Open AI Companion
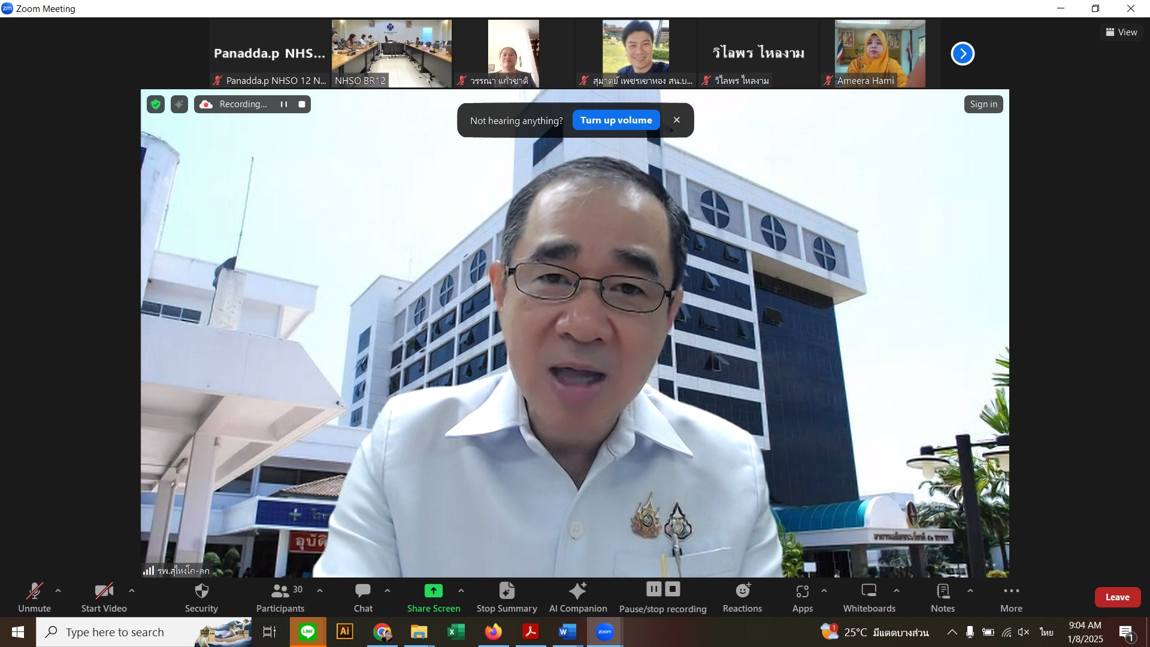 pos(578,597)
